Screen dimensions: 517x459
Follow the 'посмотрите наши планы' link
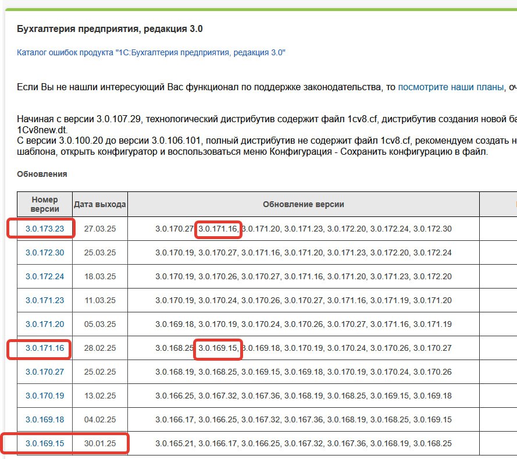click(x=451, y=87)
